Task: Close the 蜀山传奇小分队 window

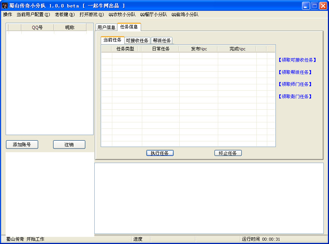Action: pyautogui.click(x=323, y=6)
